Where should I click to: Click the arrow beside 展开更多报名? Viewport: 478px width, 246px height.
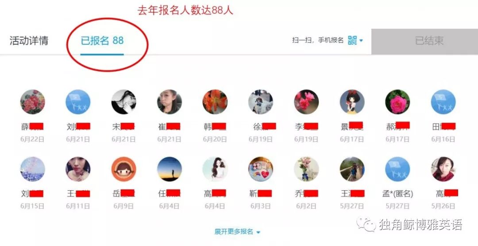pyautogui.click(x=258, y=232)
